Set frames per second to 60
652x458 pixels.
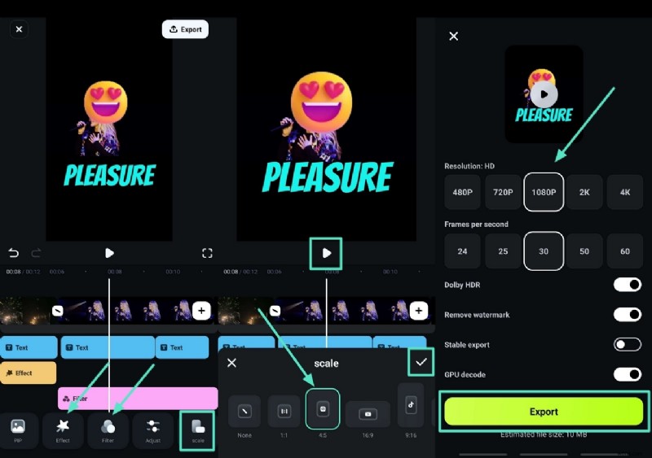point(625,251)
